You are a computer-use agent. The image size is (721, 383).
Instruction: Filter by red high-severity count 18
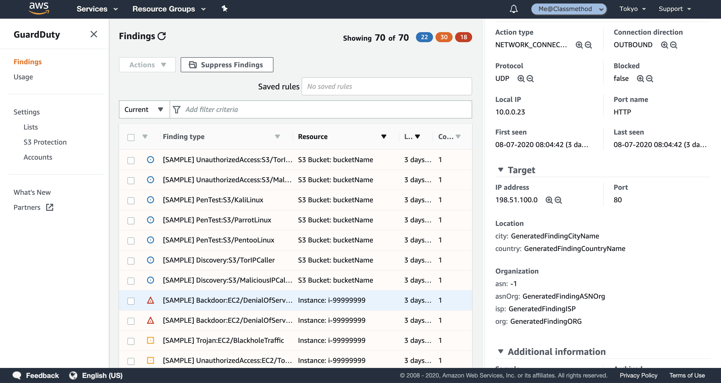point(463,37)
